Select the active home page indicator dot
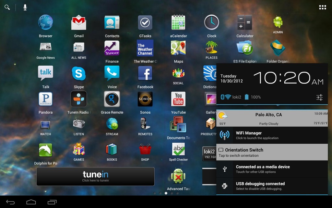Image resolution: width=332 pixels, height=208 pixels. tap(166, 193)
